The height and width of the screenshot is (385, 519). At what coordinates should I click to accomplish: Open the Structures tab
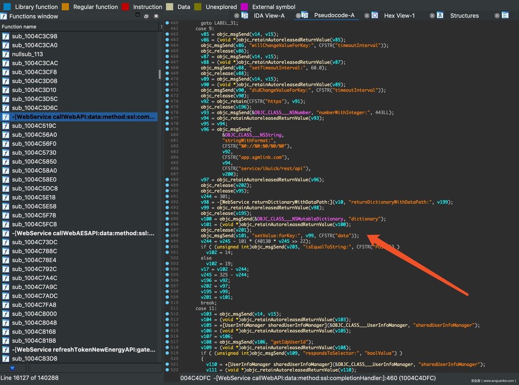pos(464,16)
